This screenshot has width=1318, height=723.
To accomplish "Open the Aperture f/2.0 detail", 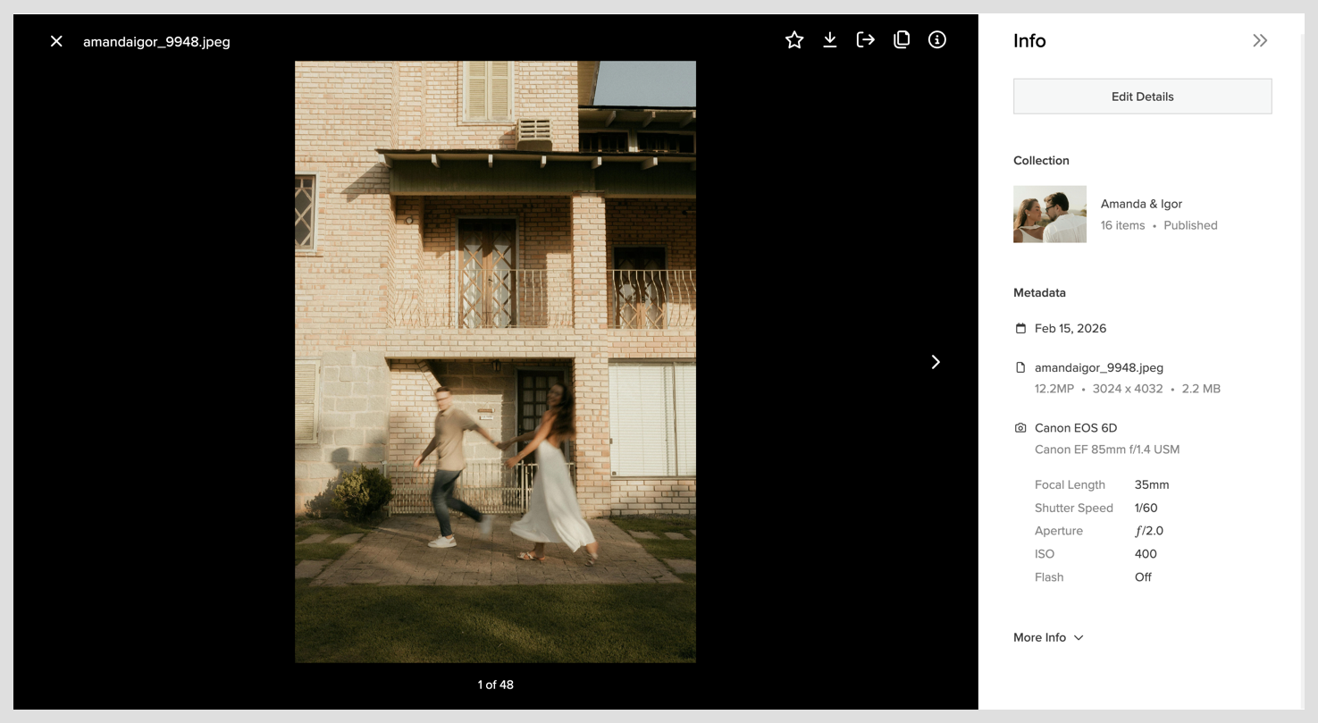I will (1151, 530).
